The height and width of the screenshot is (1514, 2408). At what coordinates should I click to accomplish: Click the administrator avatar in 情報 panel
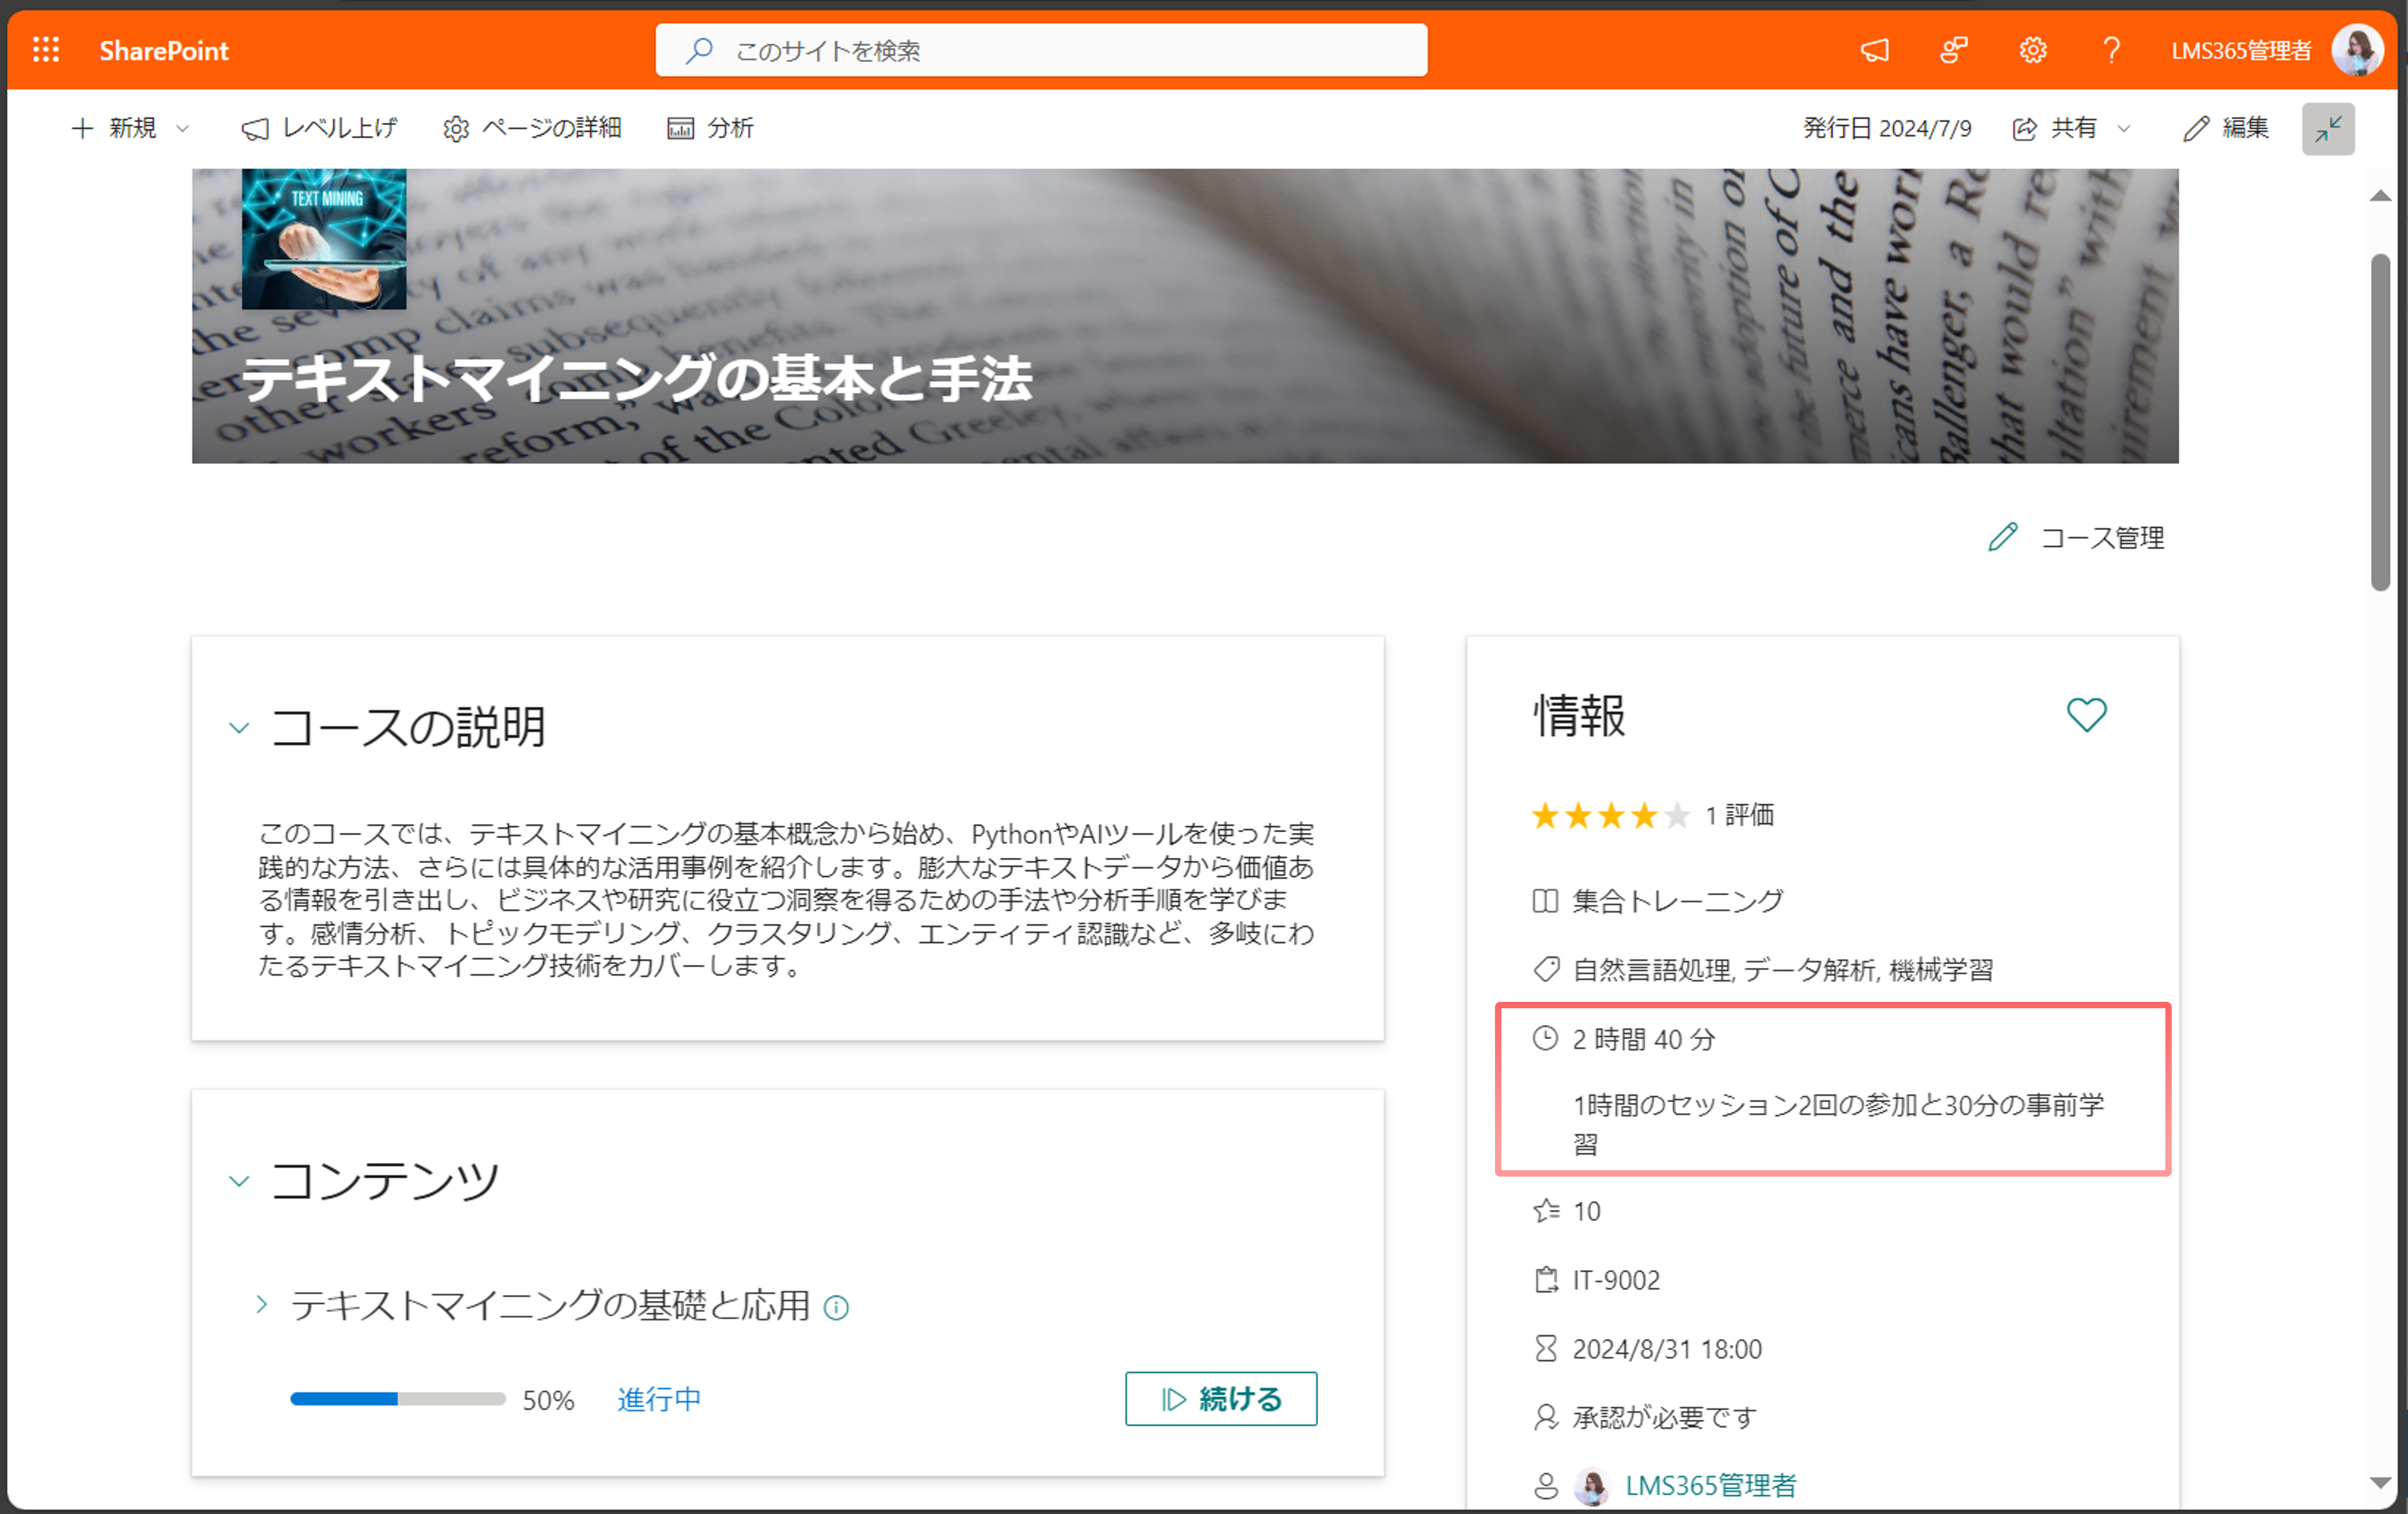tap(1591, 1487)
